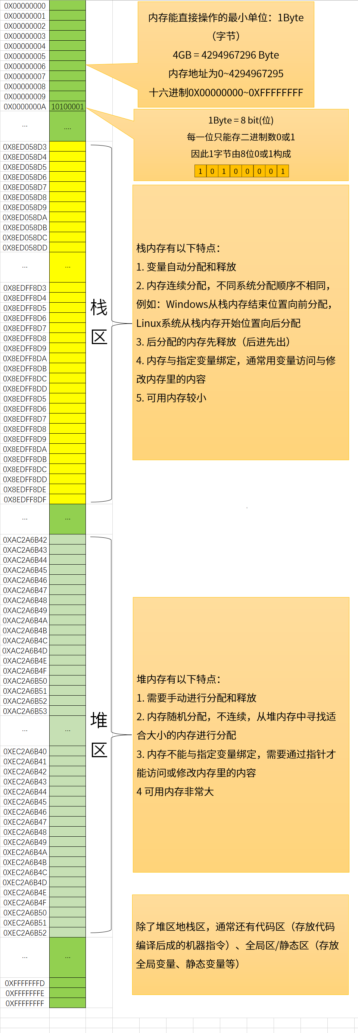Click the cell containing binary value 10100001
The image size is (358, 1033).
click(68, 107)
